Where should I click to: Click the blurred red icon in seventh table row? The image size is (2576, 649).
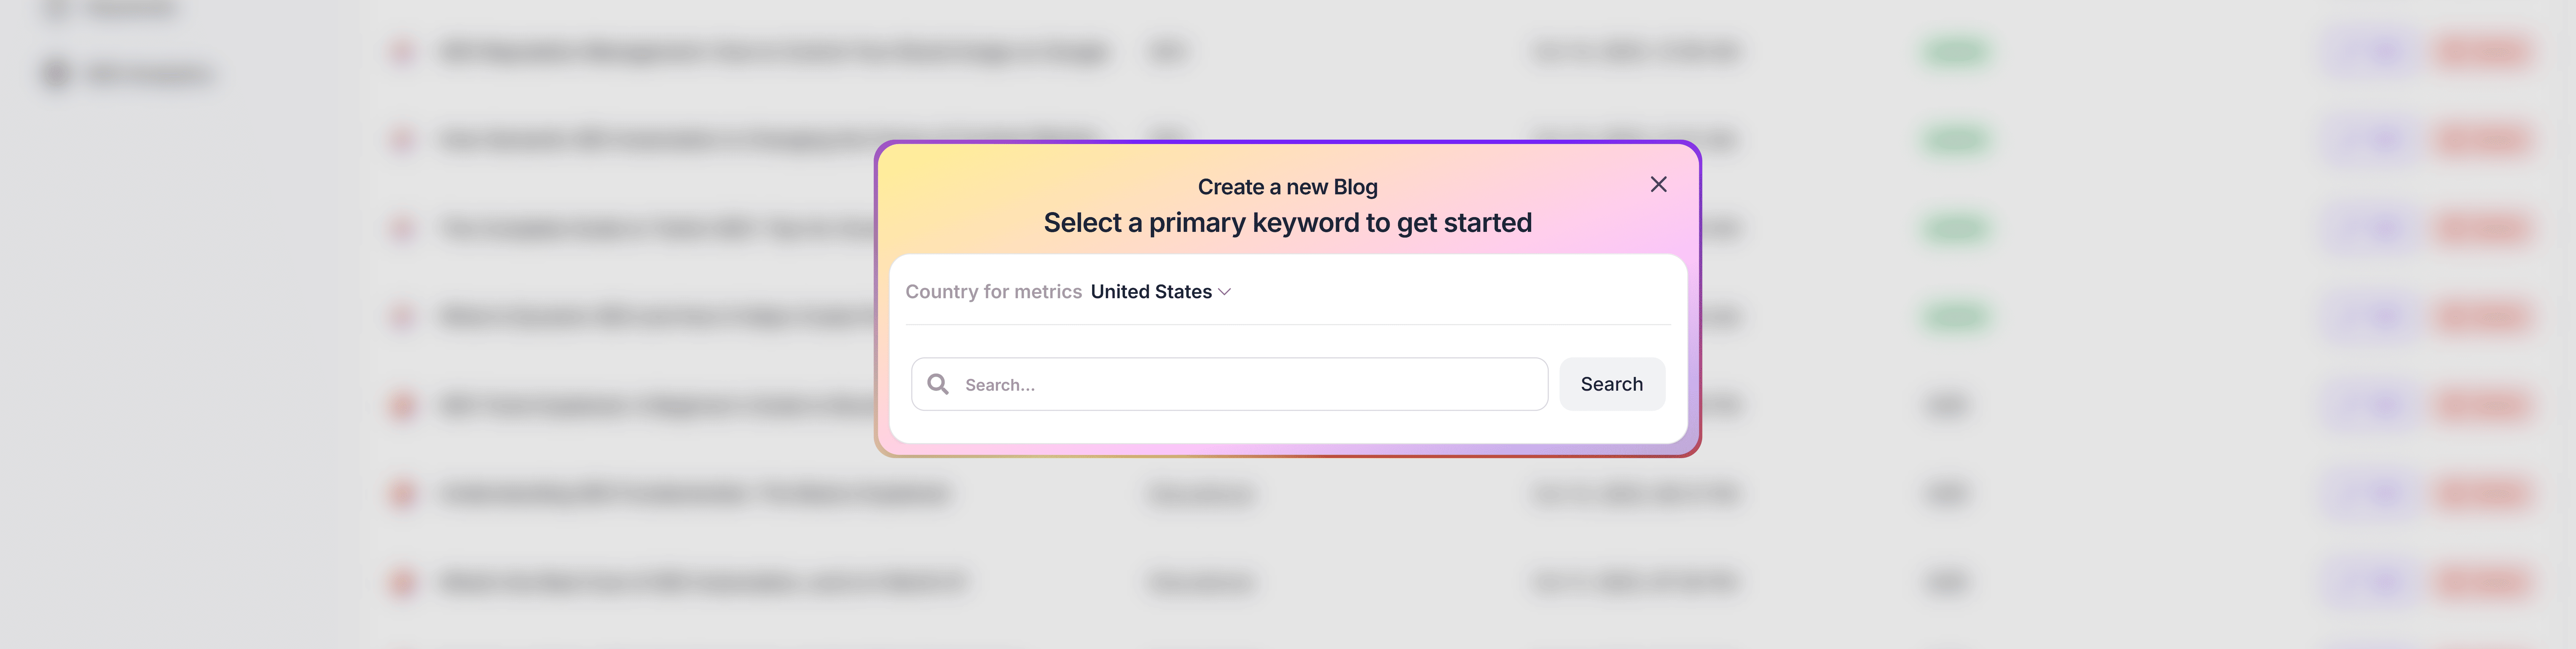pyautogui.click(x=402, y=582)
